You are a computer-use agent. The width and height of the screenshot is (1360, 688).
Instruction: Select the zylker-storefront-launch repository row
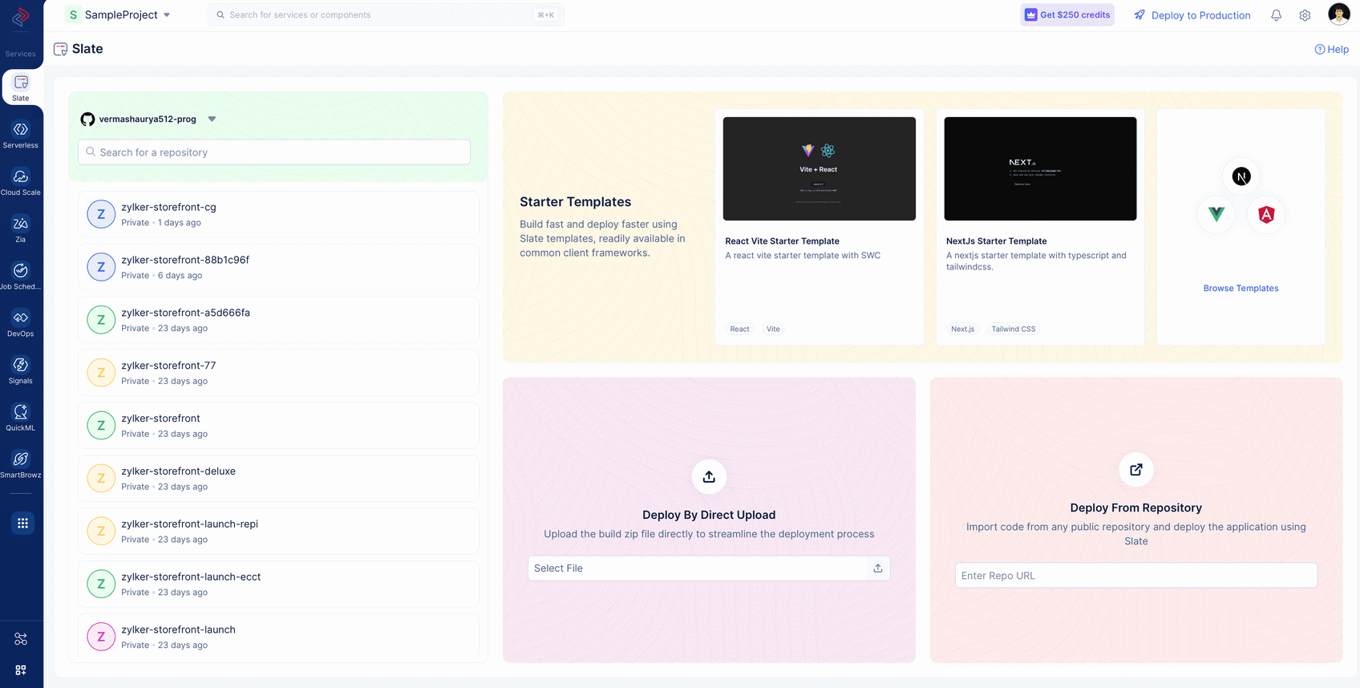pyautogui.click(x=278, y=637)
